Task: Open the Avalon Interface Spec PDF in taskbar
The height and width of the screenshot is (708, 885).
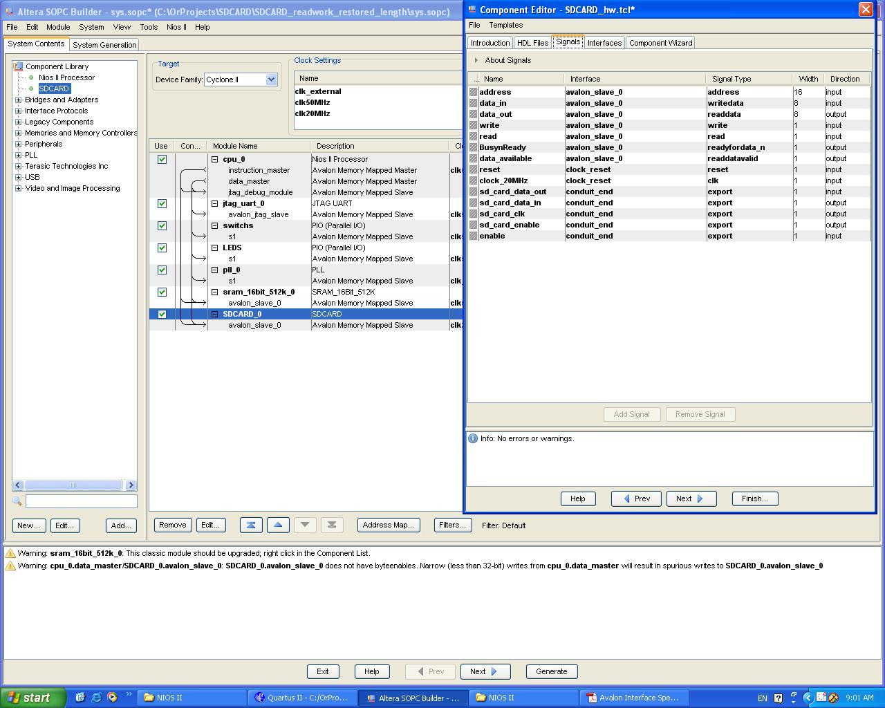Action: pos(632,698)
